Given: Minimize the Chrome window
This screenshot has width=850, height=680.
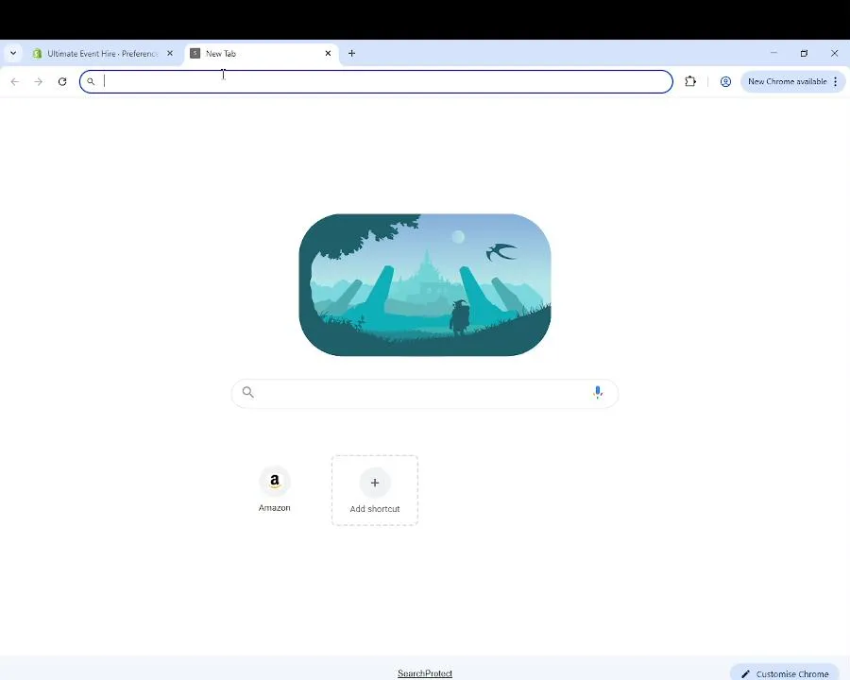Looking at the screenshot, I should pyautogui.click(x=773, y=53).
